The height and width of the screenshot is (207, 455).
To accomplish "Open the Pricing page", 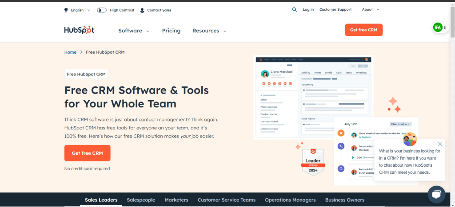I will (x=171, y=31).
